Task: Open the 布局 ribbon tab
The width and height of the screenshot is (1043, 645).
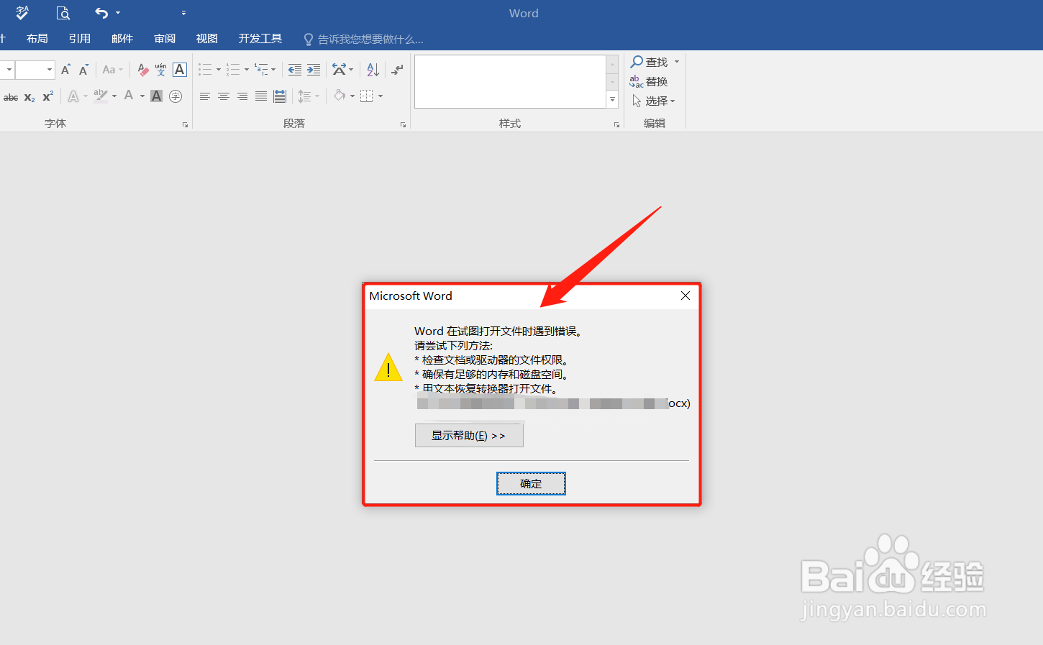Action: [37, 39]
